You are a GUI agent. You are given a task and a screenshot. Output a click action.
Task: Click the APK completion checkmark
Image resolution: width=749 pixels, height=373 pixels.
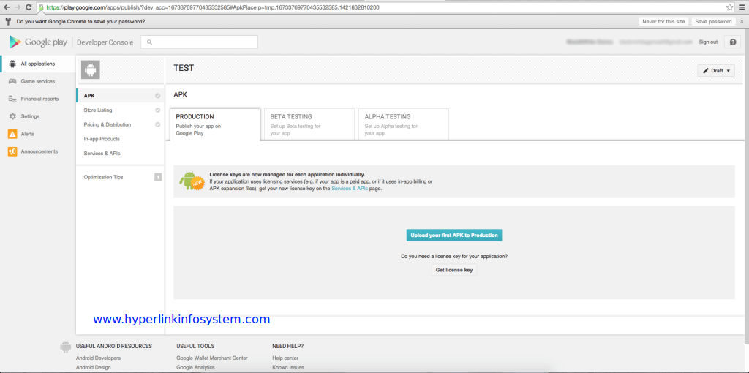click(x=158, y=96)
